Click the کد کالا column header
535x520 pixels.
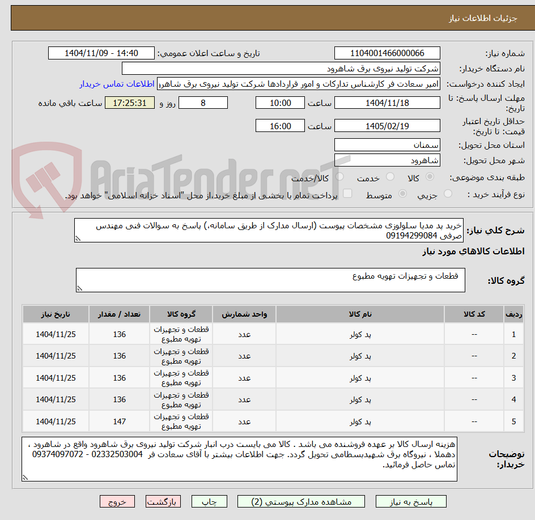click(x=474, y=314)
